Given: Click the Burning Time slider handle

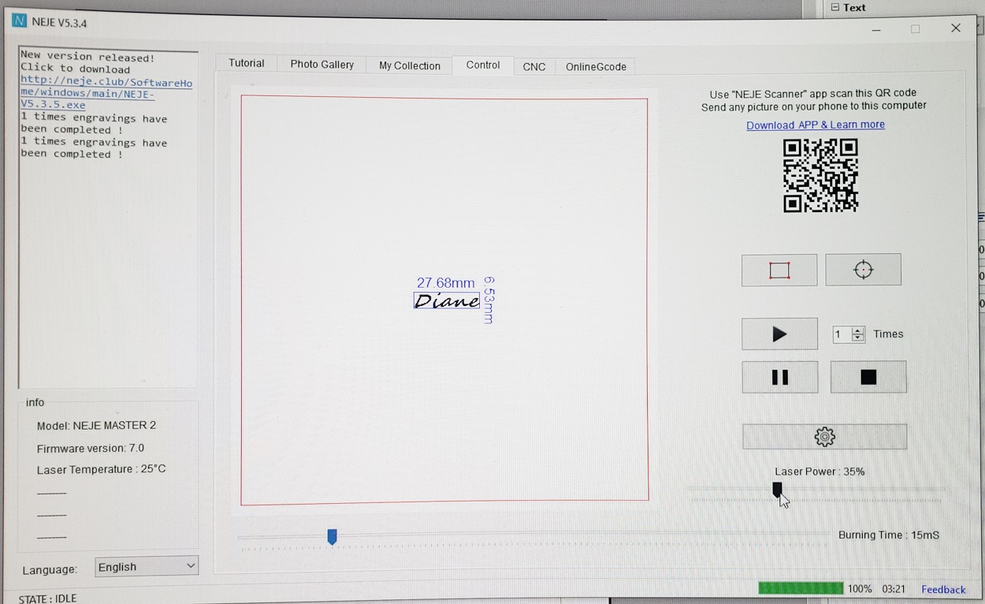Looking at the screenshot, I should click(x=332, y=537).
